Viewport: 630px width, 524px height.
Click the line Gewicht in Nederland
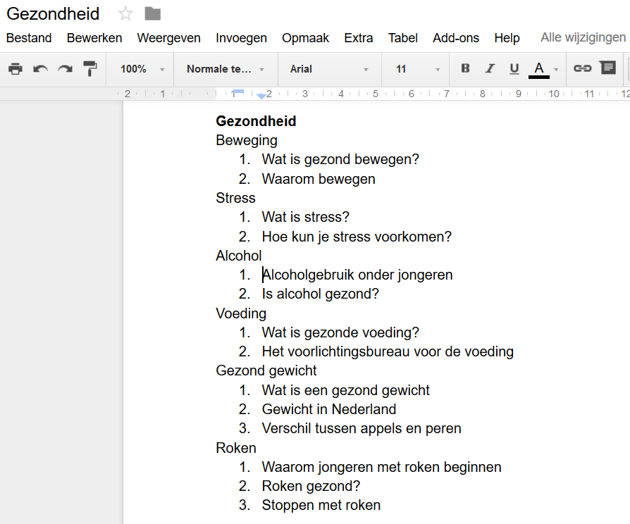pos(329,409)
